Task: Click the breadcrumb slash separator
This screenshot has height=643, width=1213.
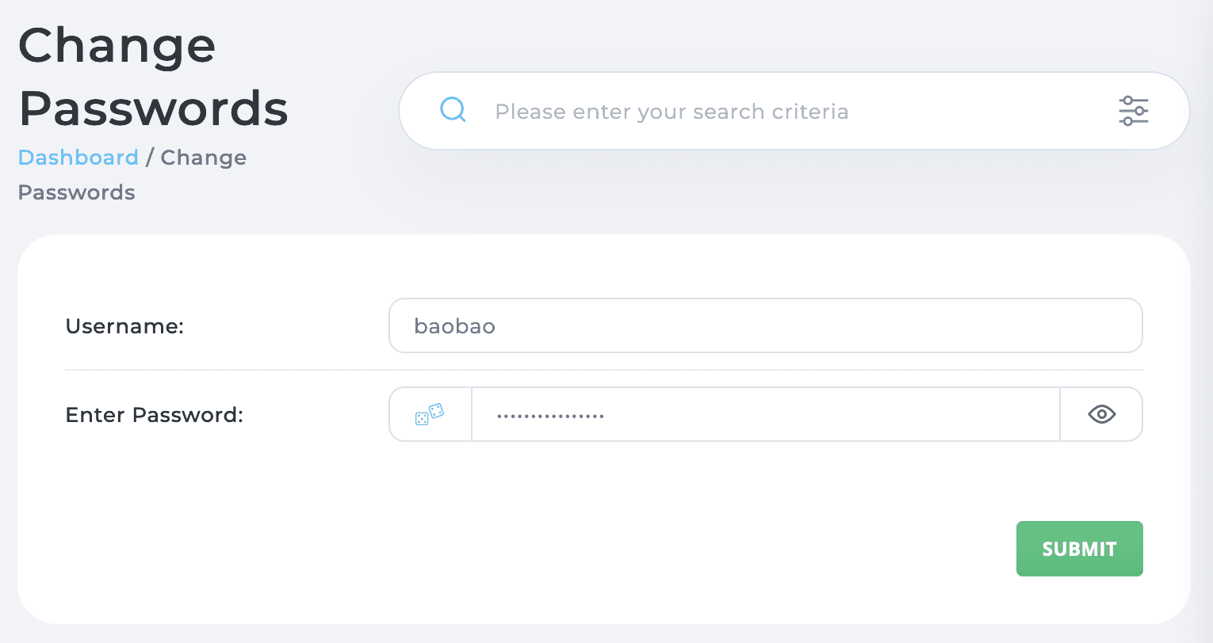Action: 149,158
